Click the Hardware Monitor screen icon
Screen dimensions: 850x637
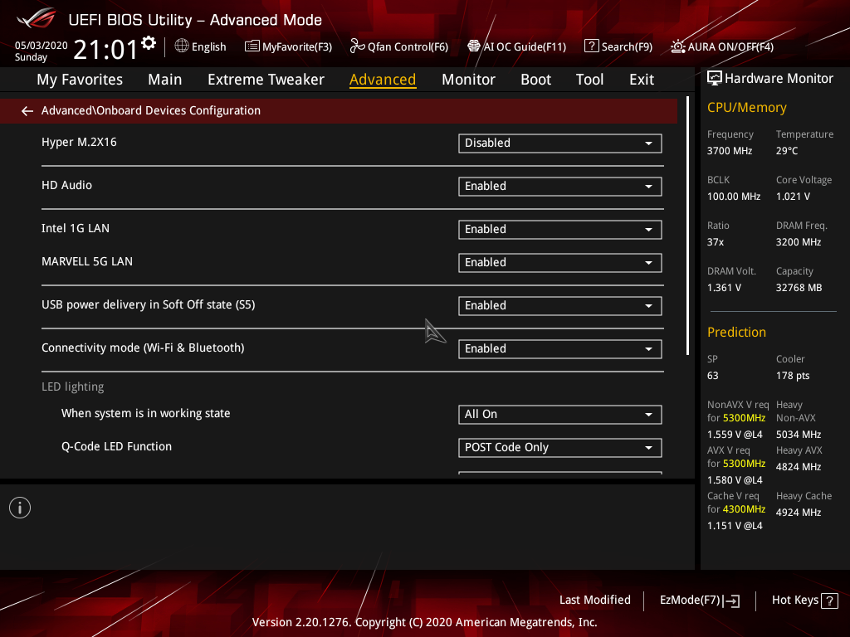(715, 79)
